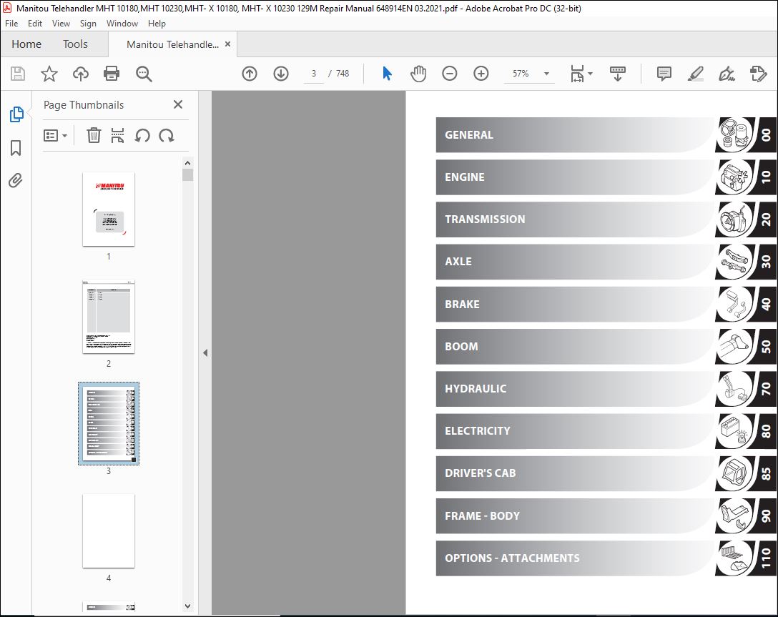Collapse the navigation pane arrow

205,353
